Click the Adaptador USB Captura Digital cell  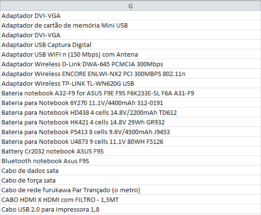[x=131, y=45]
